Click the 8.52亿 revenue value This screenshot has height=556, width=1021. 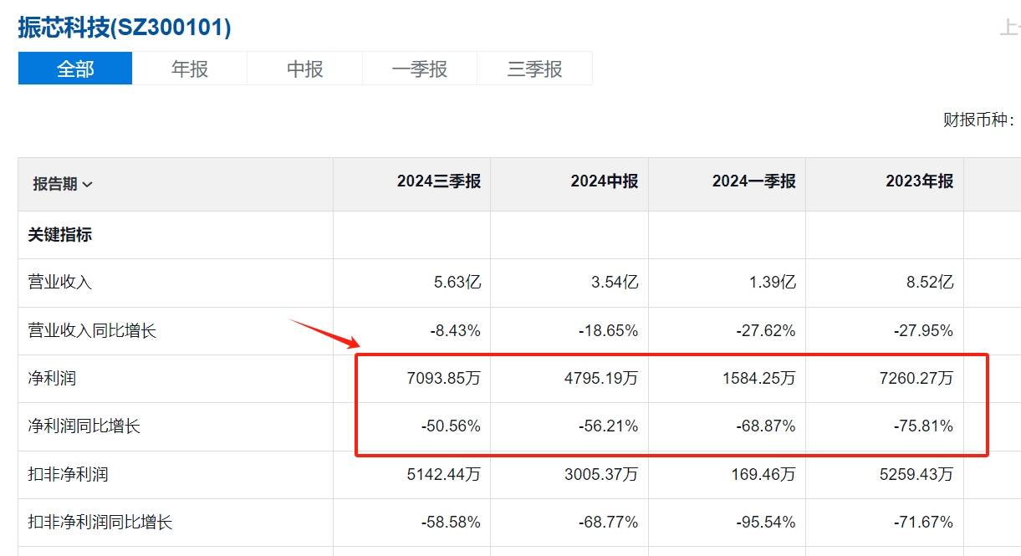coord(930,283)
